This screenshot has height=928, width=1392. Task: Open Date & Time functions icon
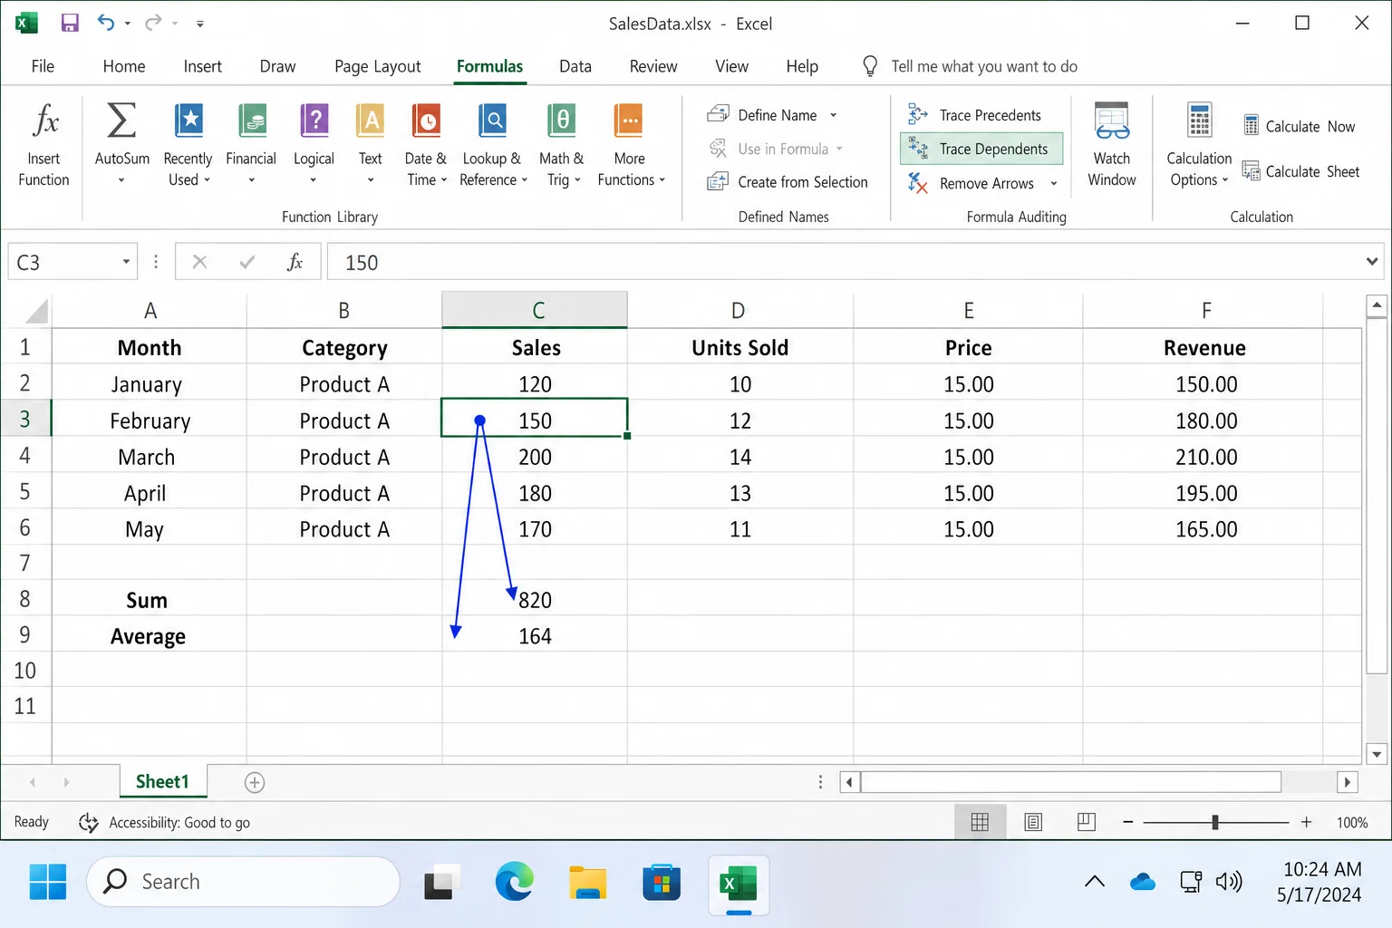point(426,121)
